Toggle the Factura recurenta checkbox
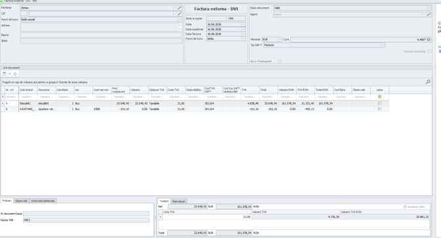 point(429,51)
